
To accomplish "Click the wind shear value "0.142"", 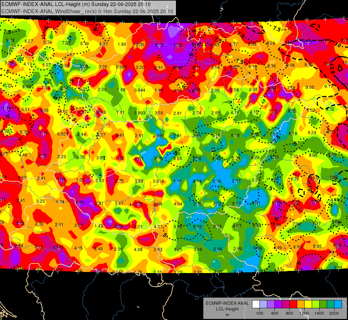I will 118,272.
